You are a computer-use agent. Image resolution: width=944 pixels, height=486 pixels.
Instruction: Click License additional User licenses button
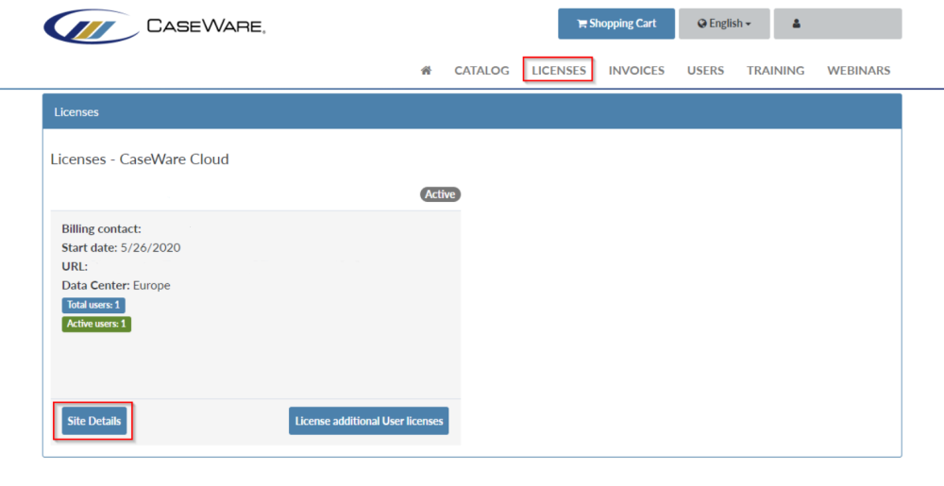(x=368, y=421)
